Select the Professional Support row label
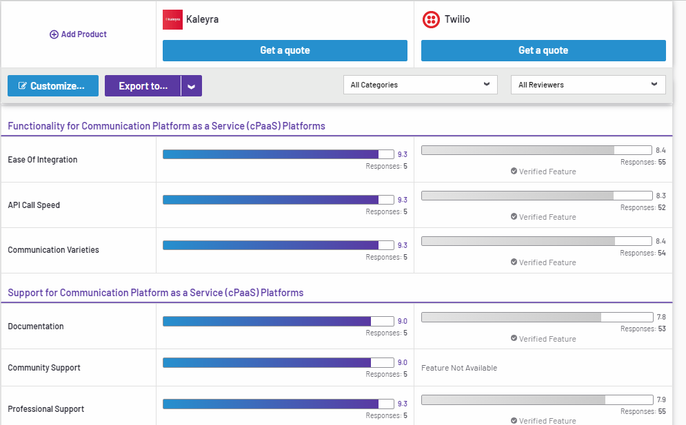The height and width of the screenshot is (425, 686). 46,409
